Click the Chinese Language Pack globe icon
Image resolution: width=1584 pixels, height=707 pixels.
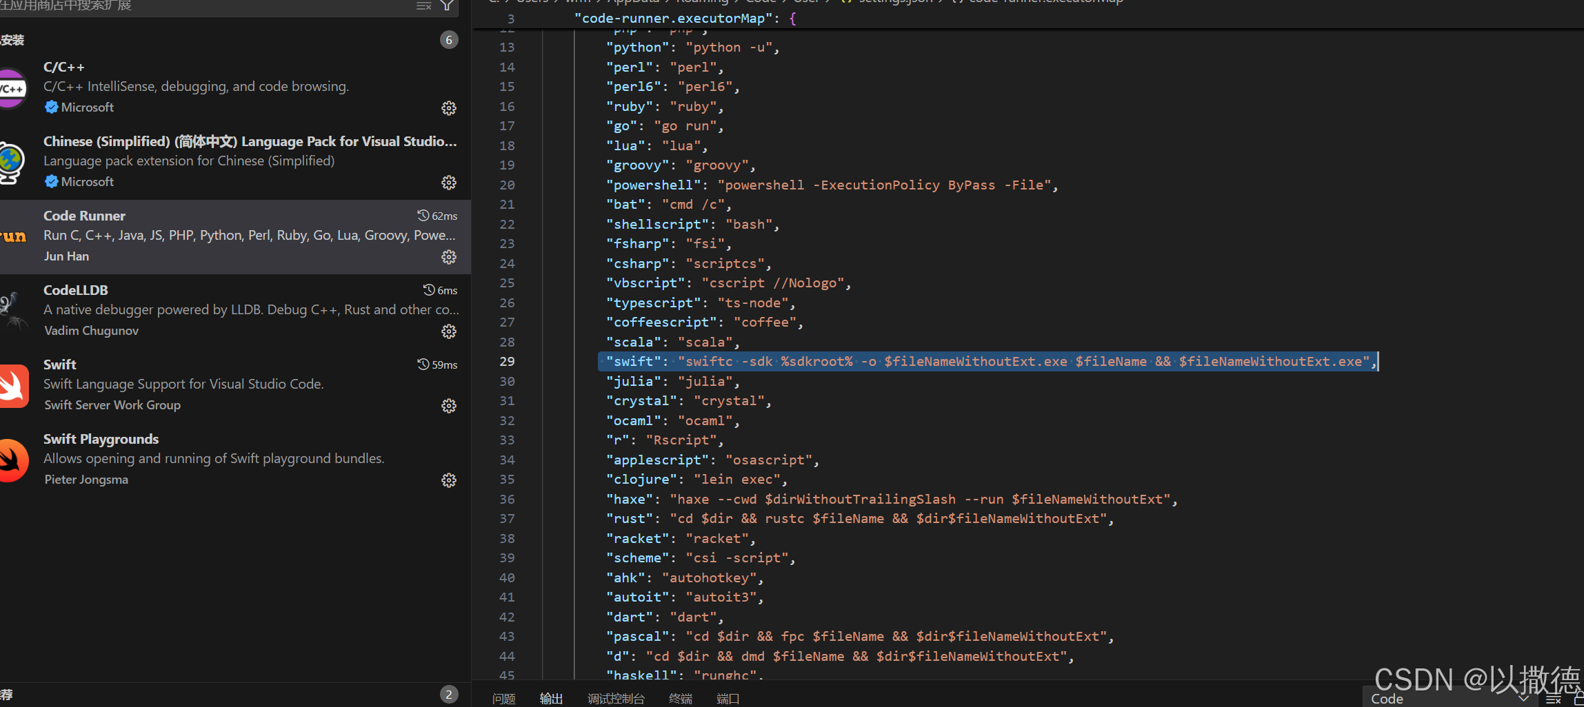12,163
